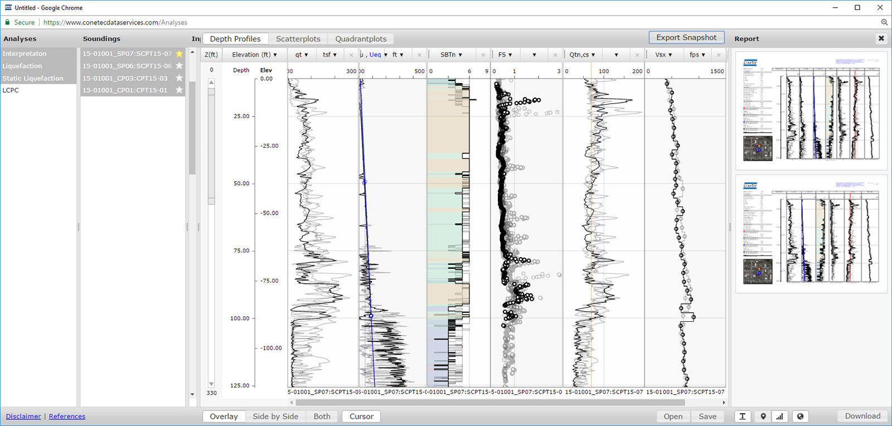892x426 pixels.
Task: Close the Report panel
Action: (881, 38)
